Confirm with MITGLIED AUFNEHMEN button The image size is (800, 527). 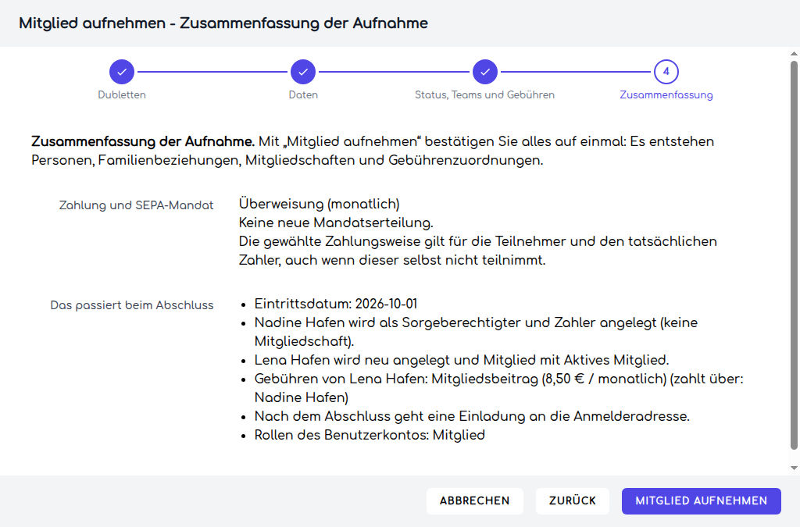[x=701, y=501]
